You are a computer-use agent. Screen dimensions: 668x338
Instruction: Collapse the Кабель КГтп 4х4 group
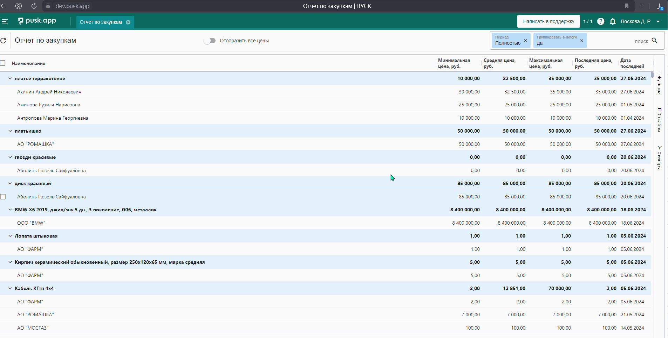10,288
